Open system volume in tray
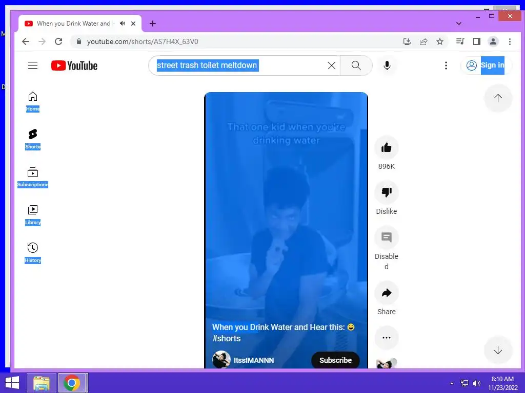 [x=477, y=383]
